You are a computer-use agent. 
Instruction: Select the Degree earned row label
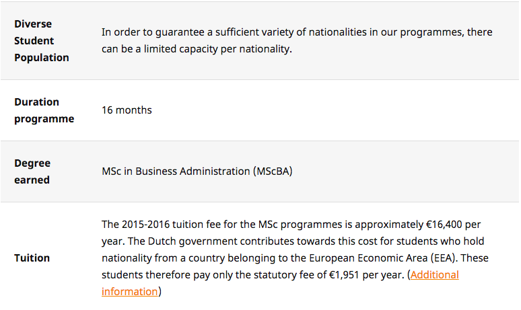[32, 171]
